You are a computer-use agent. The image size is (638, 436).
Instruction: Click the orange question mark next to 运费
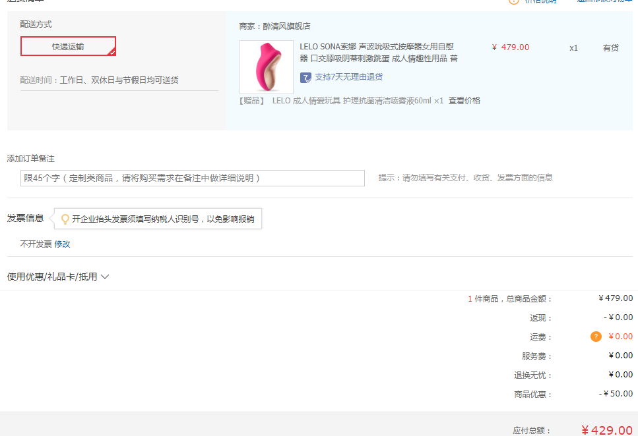(596, 337)
